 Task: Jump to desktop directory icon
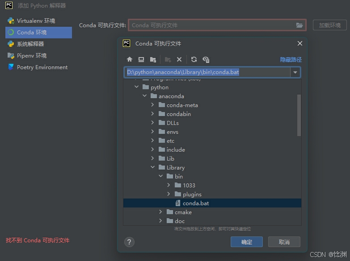pos(141,59)
